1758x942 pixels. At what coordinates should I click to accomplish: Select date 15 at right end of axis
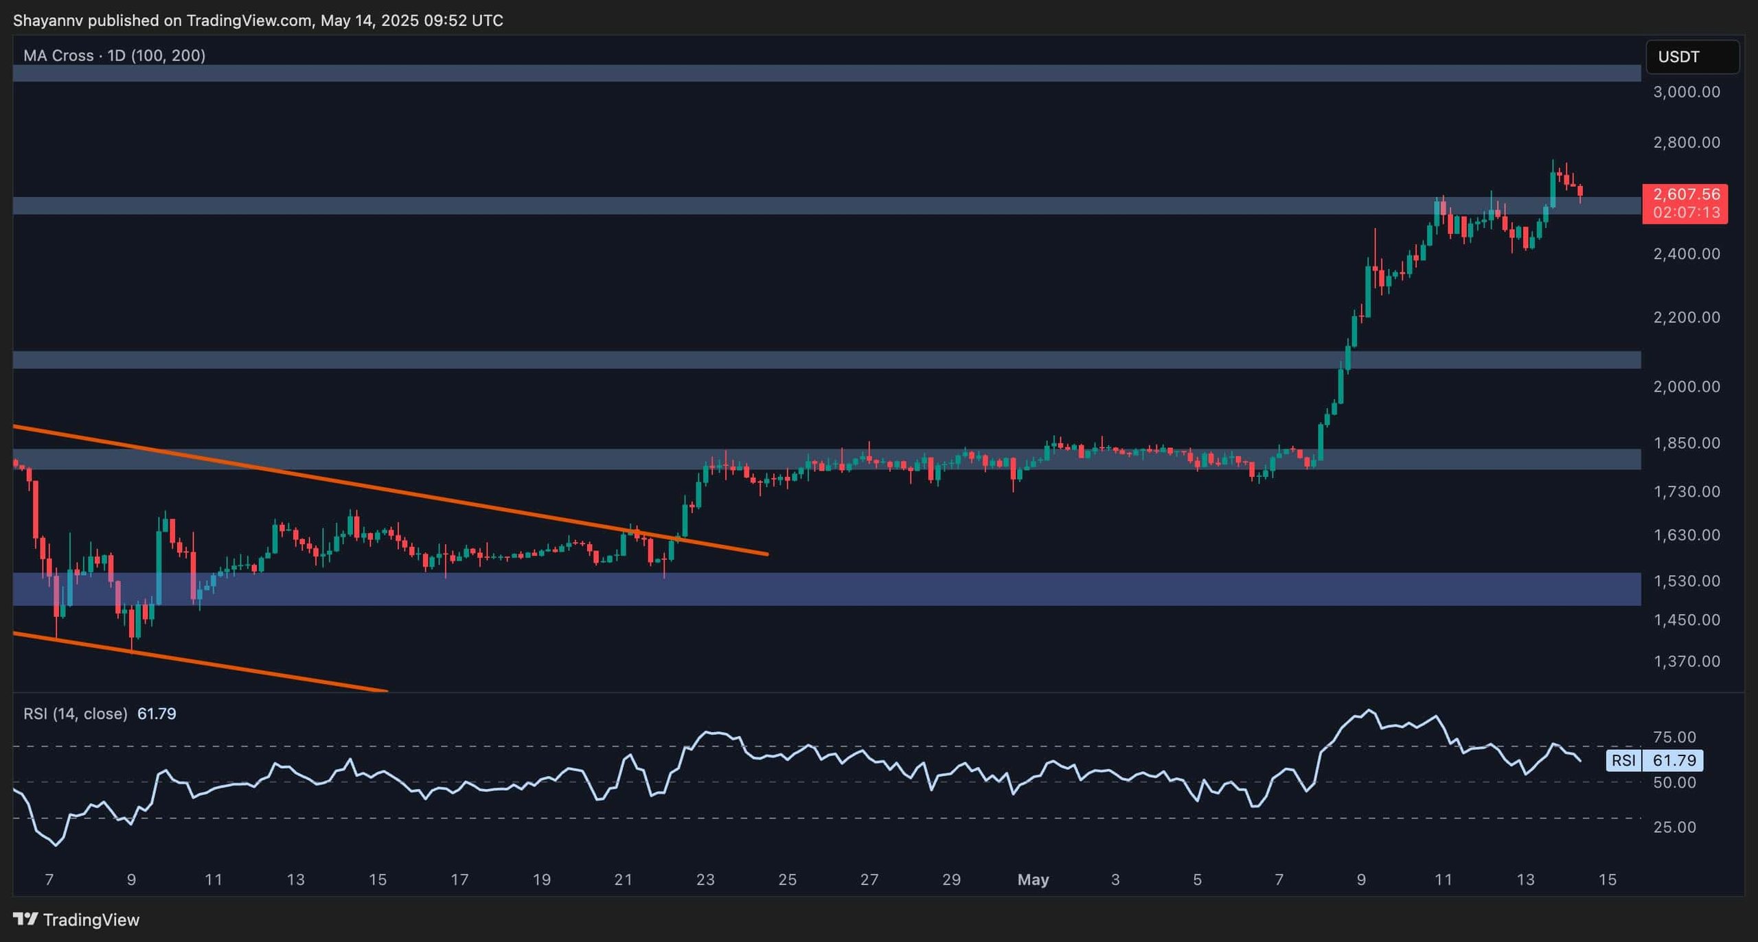(x=1607, y=880)
